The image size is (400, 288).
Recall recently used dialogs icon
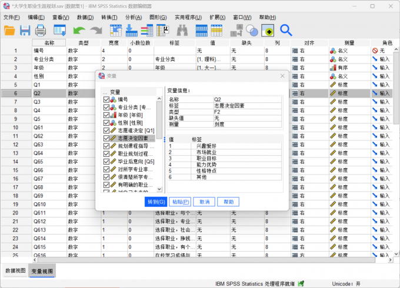tap(59, 30)
